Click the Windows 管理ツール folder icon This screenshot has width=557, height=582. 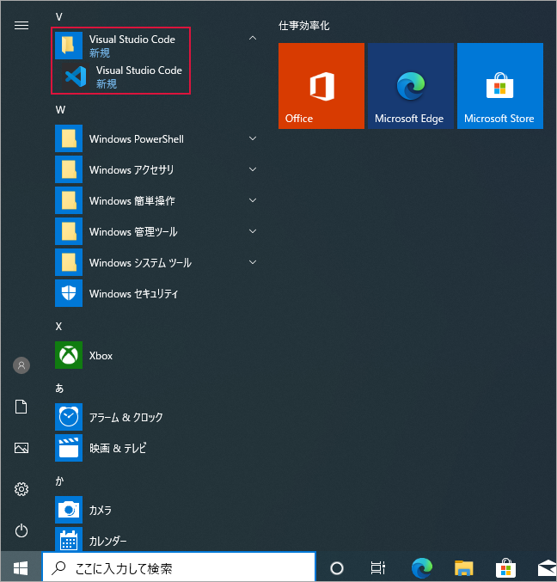point(69,231)
